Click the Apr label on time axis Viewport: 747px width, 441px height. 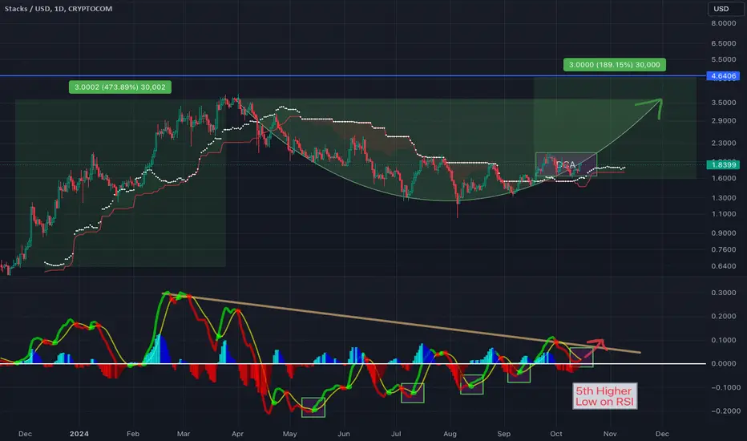[237, 433]
